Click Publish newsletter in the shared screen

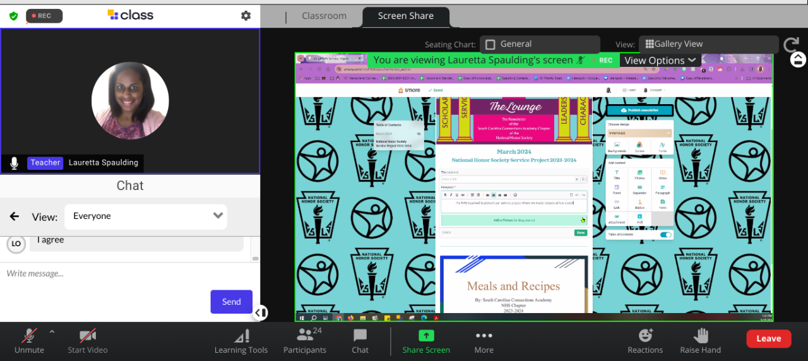[x=639, y=110]
